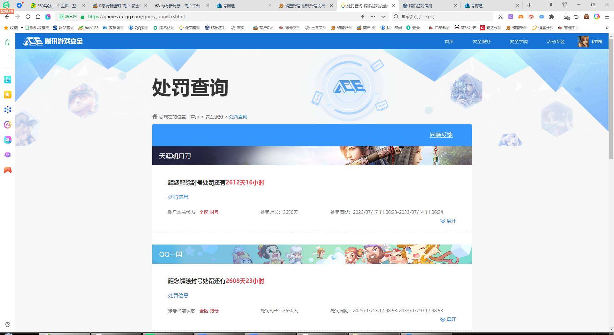Open the browser hamburger main menu

click(x=607, y=17)
